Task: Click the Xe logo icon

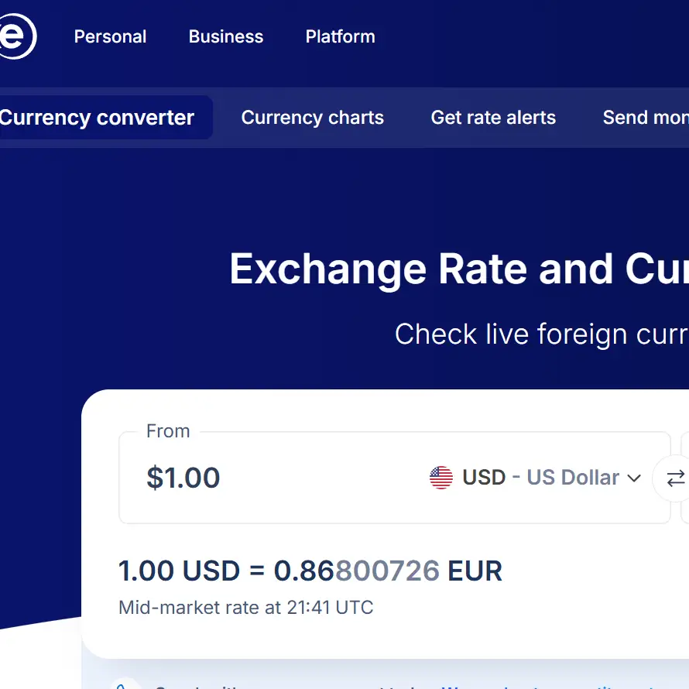Action: pos(15,35)
